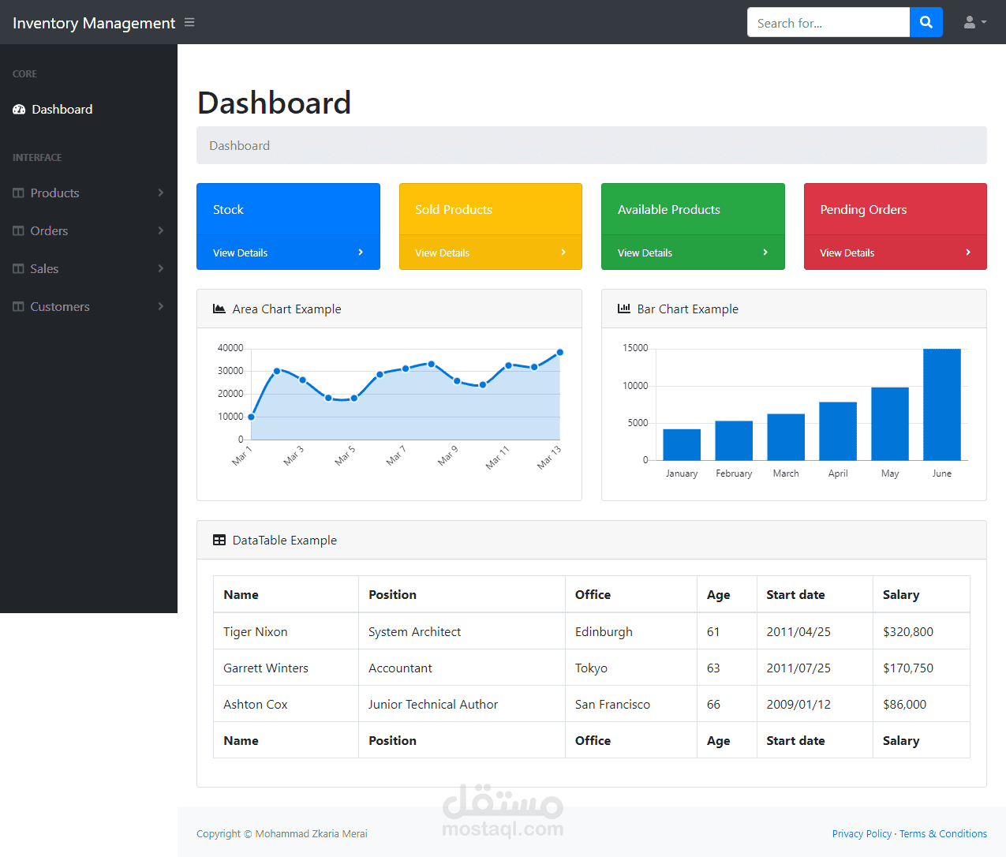Expand the Products sidebar chevron
Screen dimensions: 1006x857
[x=161, y=193]
